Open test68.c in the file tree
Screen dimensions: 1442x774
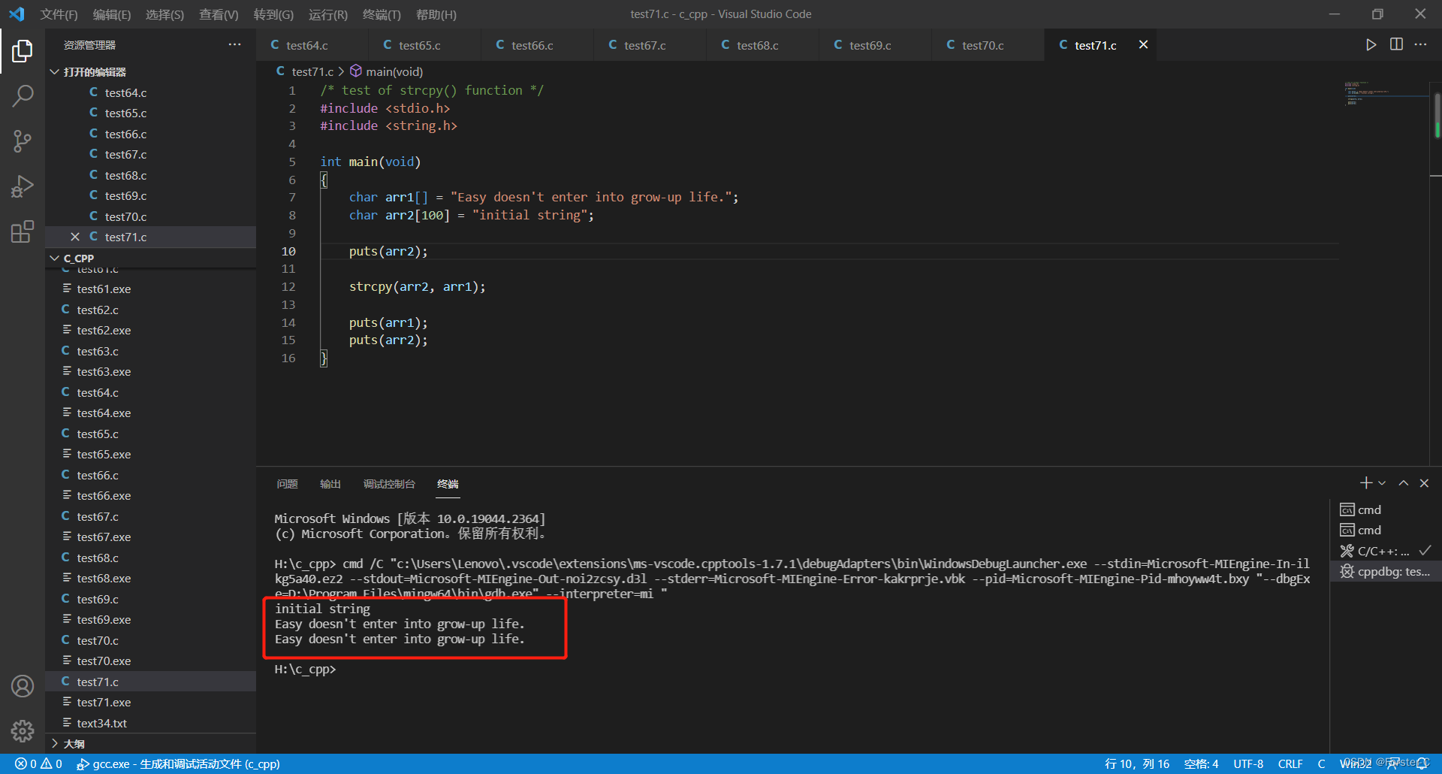150,558
